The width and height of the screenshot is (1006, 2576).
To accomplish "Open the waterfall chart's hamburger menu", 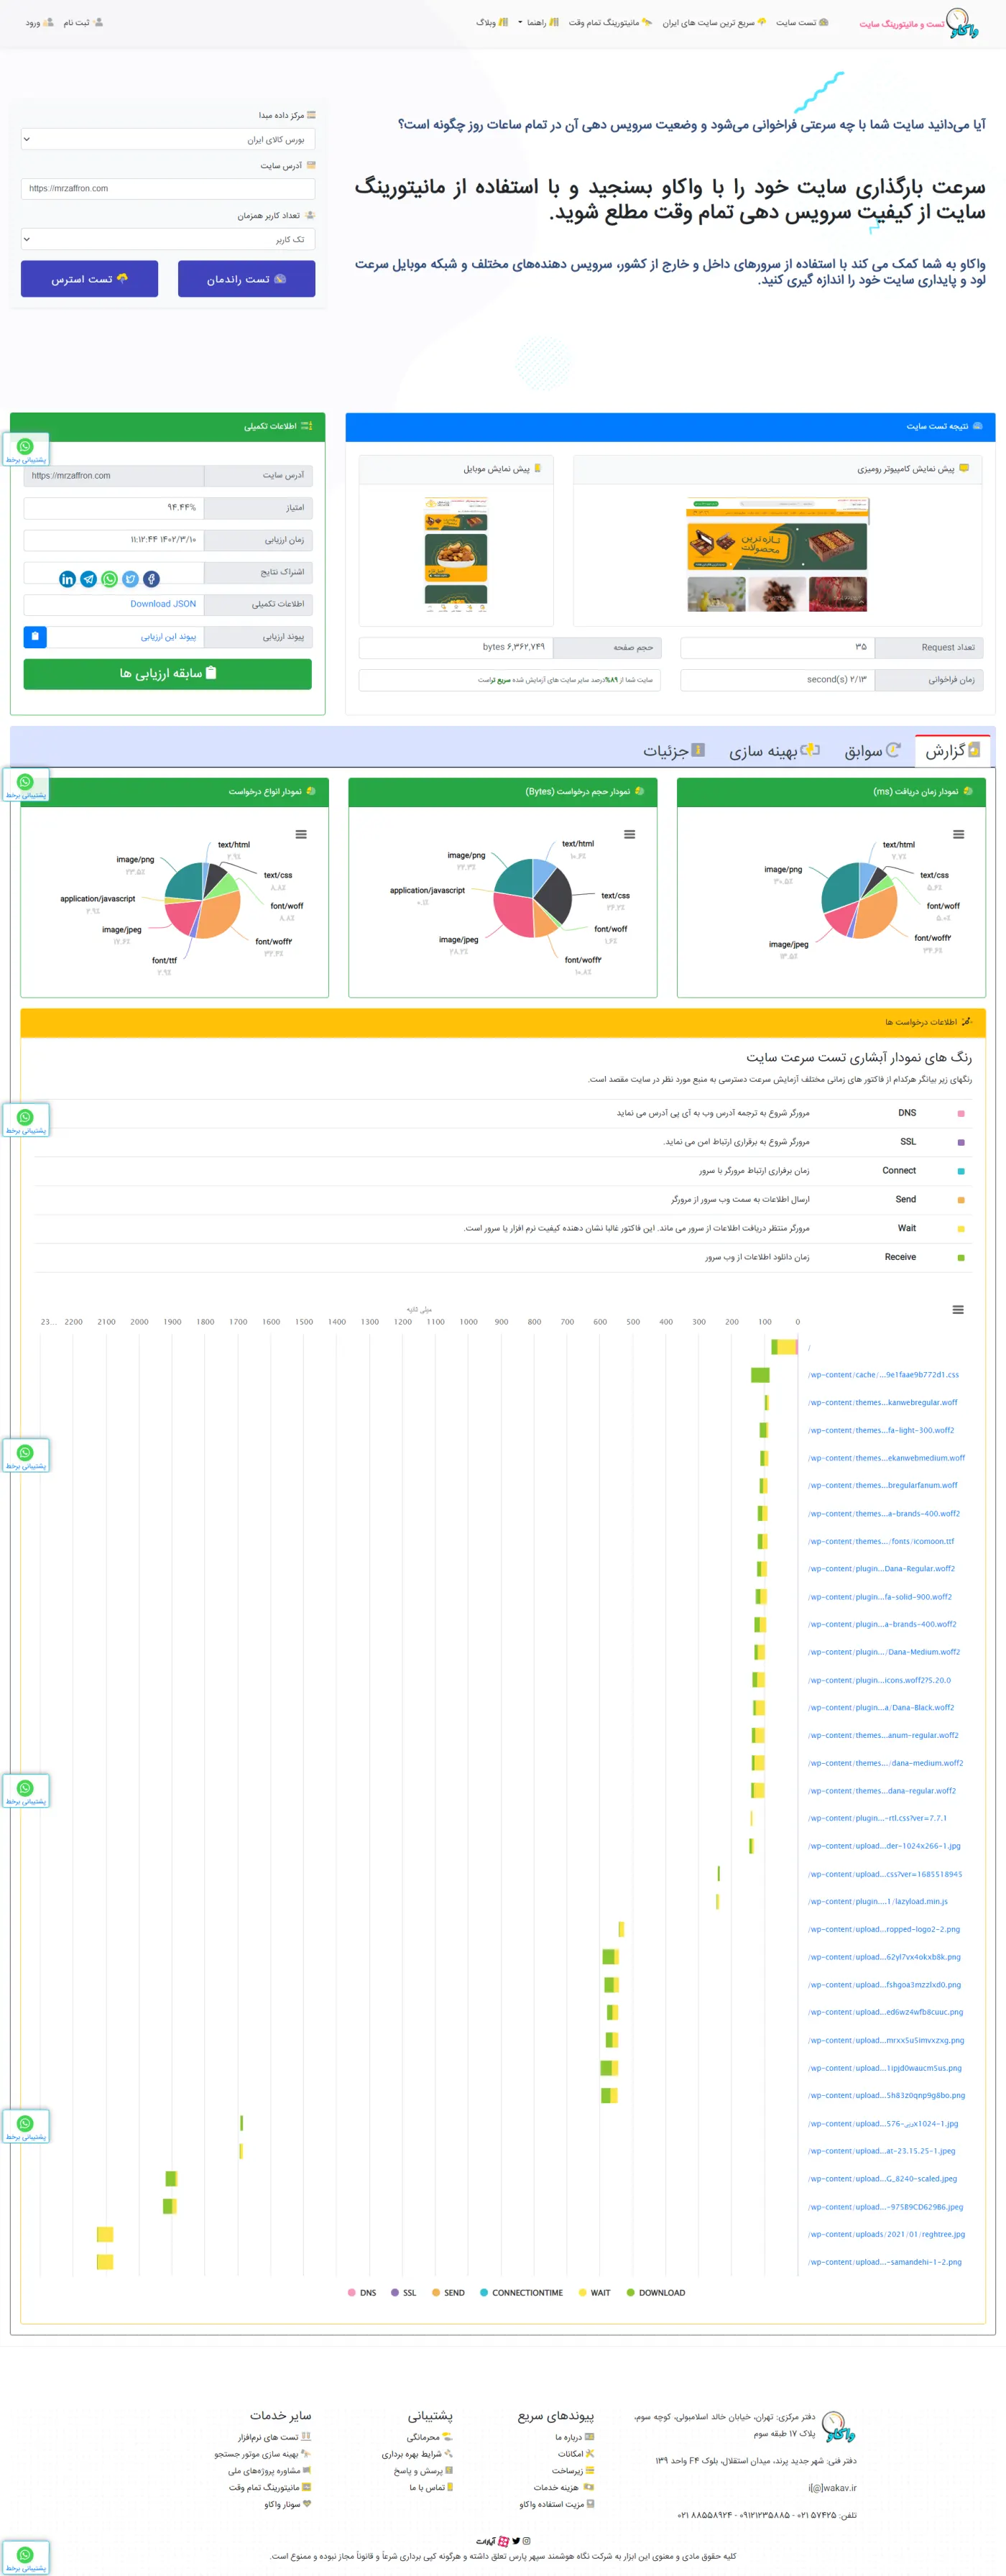I will point(958,1310).
